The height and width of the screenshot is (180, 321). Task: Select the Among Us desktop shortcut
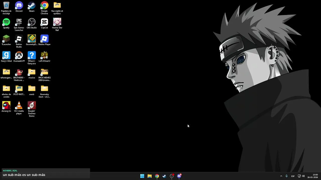coord(6,107)
